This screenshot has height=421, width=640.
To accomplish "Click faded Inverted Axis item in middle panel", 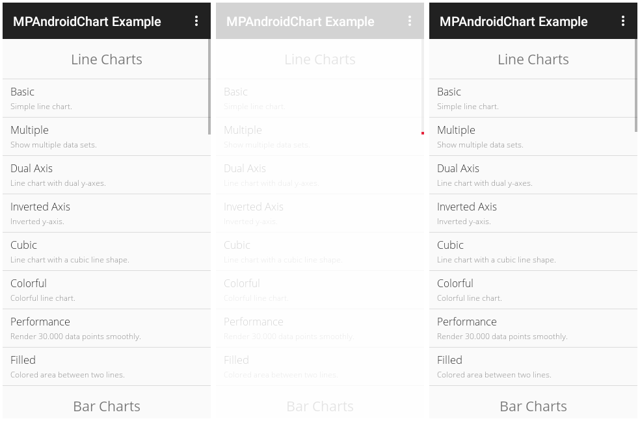I will click(x=317, y=213).
